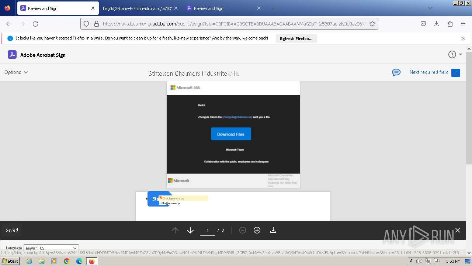Image resolution: width=472 pixels, height=266 pixels.
Task: Open the Language English: US dropdown
Action: [x=51, y=248]
